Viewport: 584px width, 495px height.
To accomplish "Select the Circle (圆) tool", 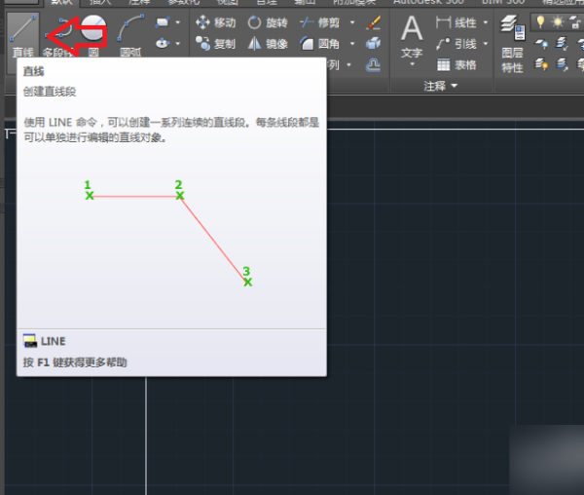I will (x=93, y=36).
